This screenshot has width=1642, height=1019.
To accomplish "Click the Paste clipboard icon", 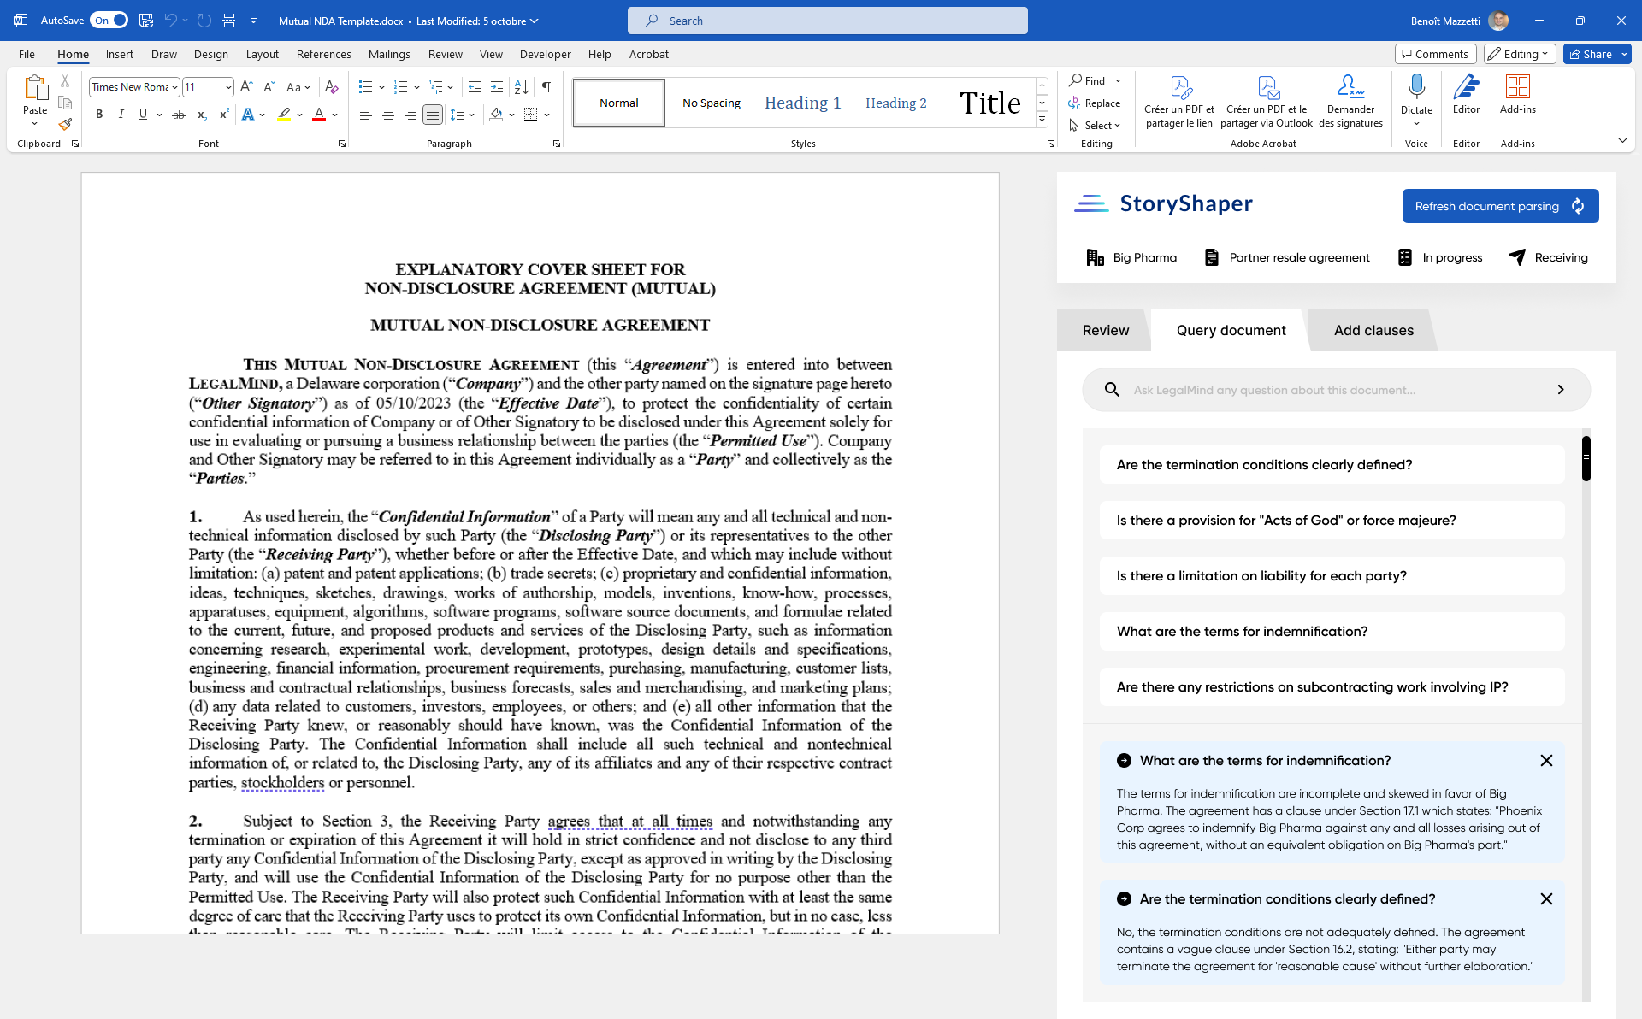I will (x=35, y=89).
